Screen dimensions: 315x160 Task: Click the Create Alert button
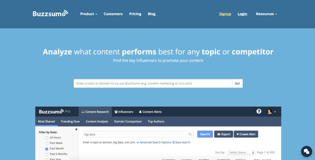pos(246,134)
